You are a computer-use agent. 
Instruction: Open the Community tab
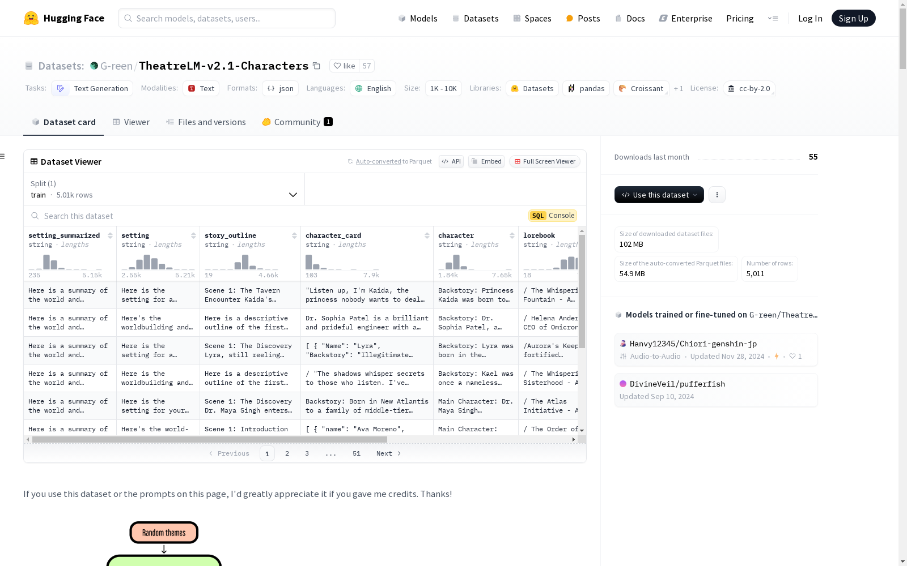coord(297,122)
